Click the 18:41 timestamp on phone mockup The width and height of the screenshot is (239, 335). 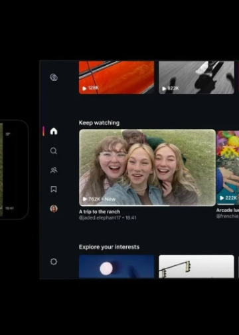(x=9, y=208)
